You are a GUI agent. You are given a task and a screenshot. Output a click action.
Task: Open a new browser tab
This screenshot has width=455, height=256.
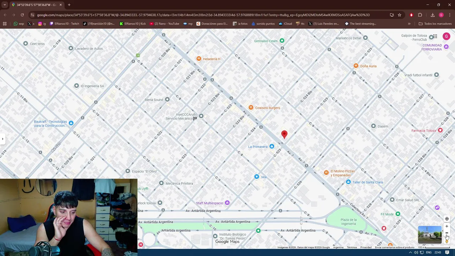point(69,5)
